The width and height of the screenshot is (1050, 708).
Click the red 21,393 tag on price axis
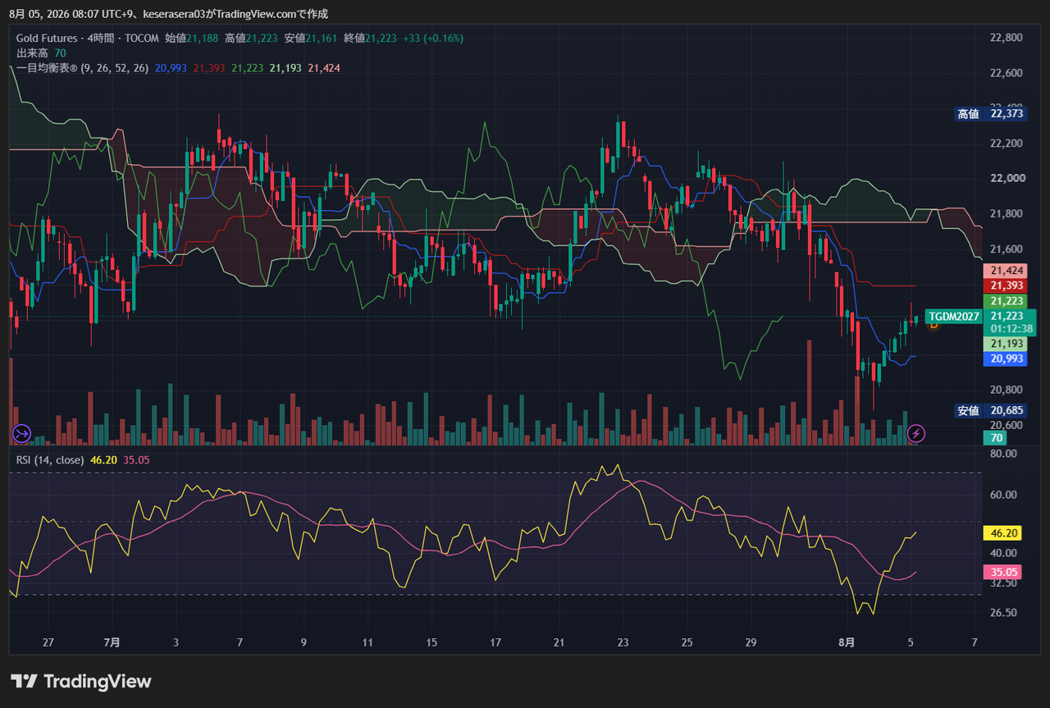point(1005,285)
